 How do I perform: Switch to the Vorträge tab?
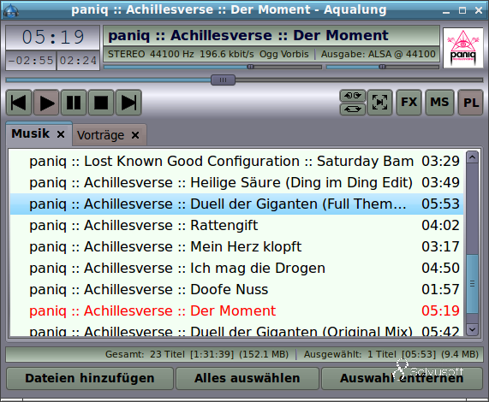pos(100,135)
